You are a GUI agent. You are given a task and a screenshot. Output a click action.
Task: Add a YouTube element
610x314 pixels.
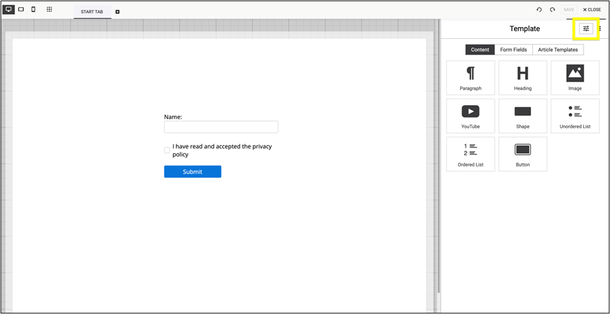(x=470, y=116)
